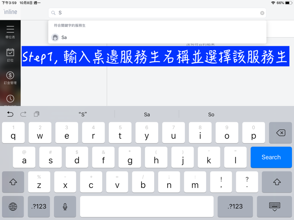The image size is (294, 220).
Task: Tap the keyboard paste clipboard icon
Action: [x=36, y=114]
